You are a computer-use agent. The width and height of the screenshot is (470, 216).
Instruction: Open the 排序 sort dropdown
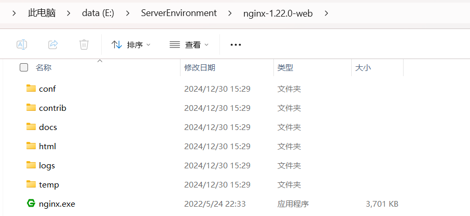[131, 45]
